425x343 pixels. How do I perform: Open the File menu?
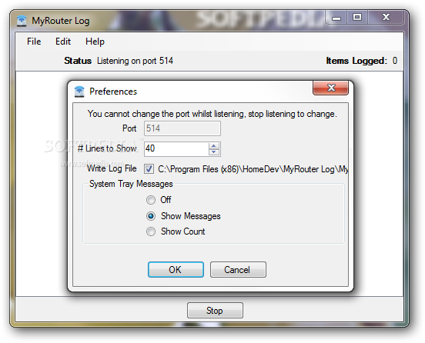tap(34, 42)
